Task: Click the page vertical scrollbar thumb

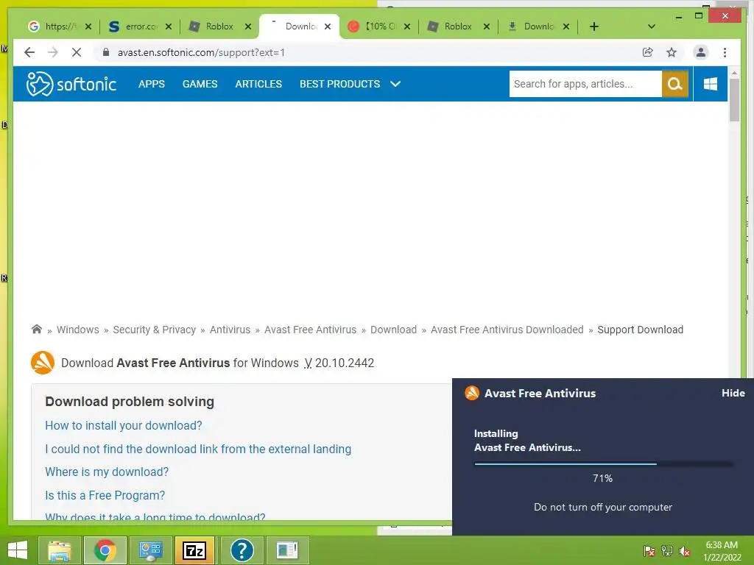Action: (734, 100)
